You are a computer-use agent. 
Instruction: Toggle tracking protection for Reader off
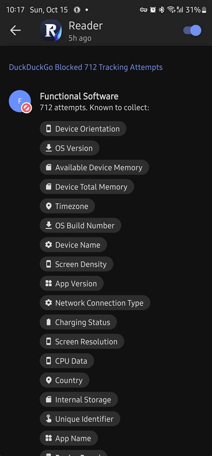click(193, 30)
